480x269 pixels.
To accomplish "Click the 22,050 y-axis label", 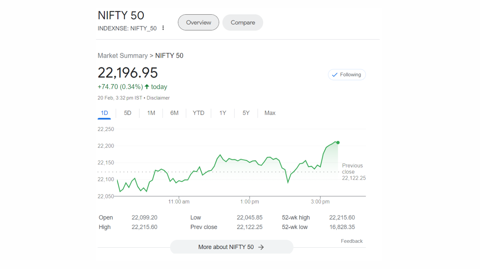I will pyautogui.click(x=106, y=196).
